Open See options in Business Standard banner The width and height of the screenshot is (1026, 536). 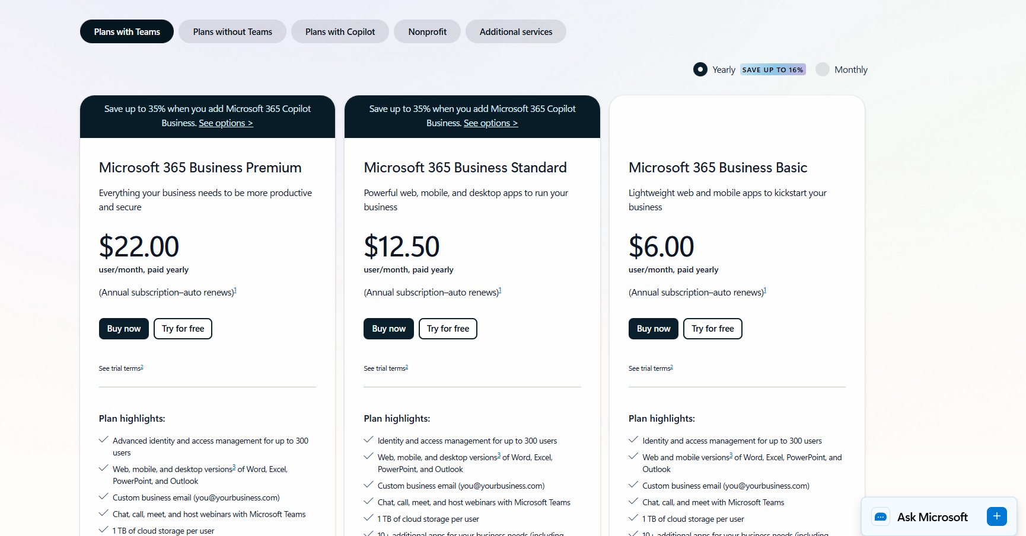click(x=490, y=123)
